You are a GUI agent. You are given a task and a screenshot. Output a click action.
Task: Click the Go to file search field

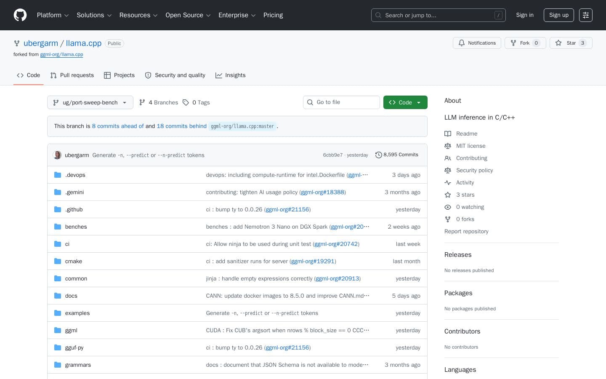coord(341,102)
